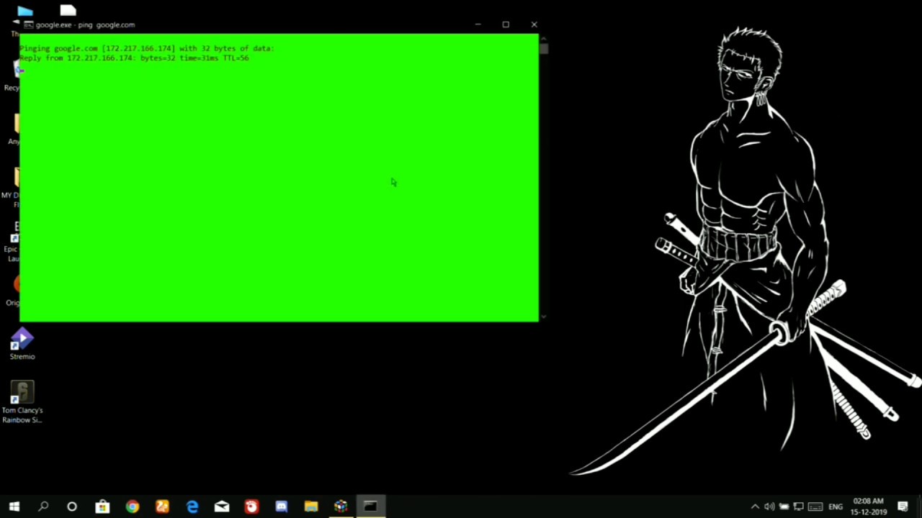Screen dimensions: 922x518
Task: Show hidden system tray icons
Action: [755, 506]
